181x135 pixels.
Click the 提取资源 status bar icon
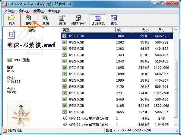click(5, 130)
